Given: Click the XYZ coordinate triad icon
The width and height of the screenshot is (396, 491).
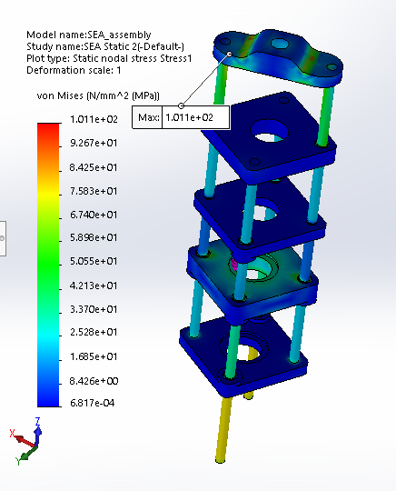Looking at the screenshot, I should tap(26, 441).
